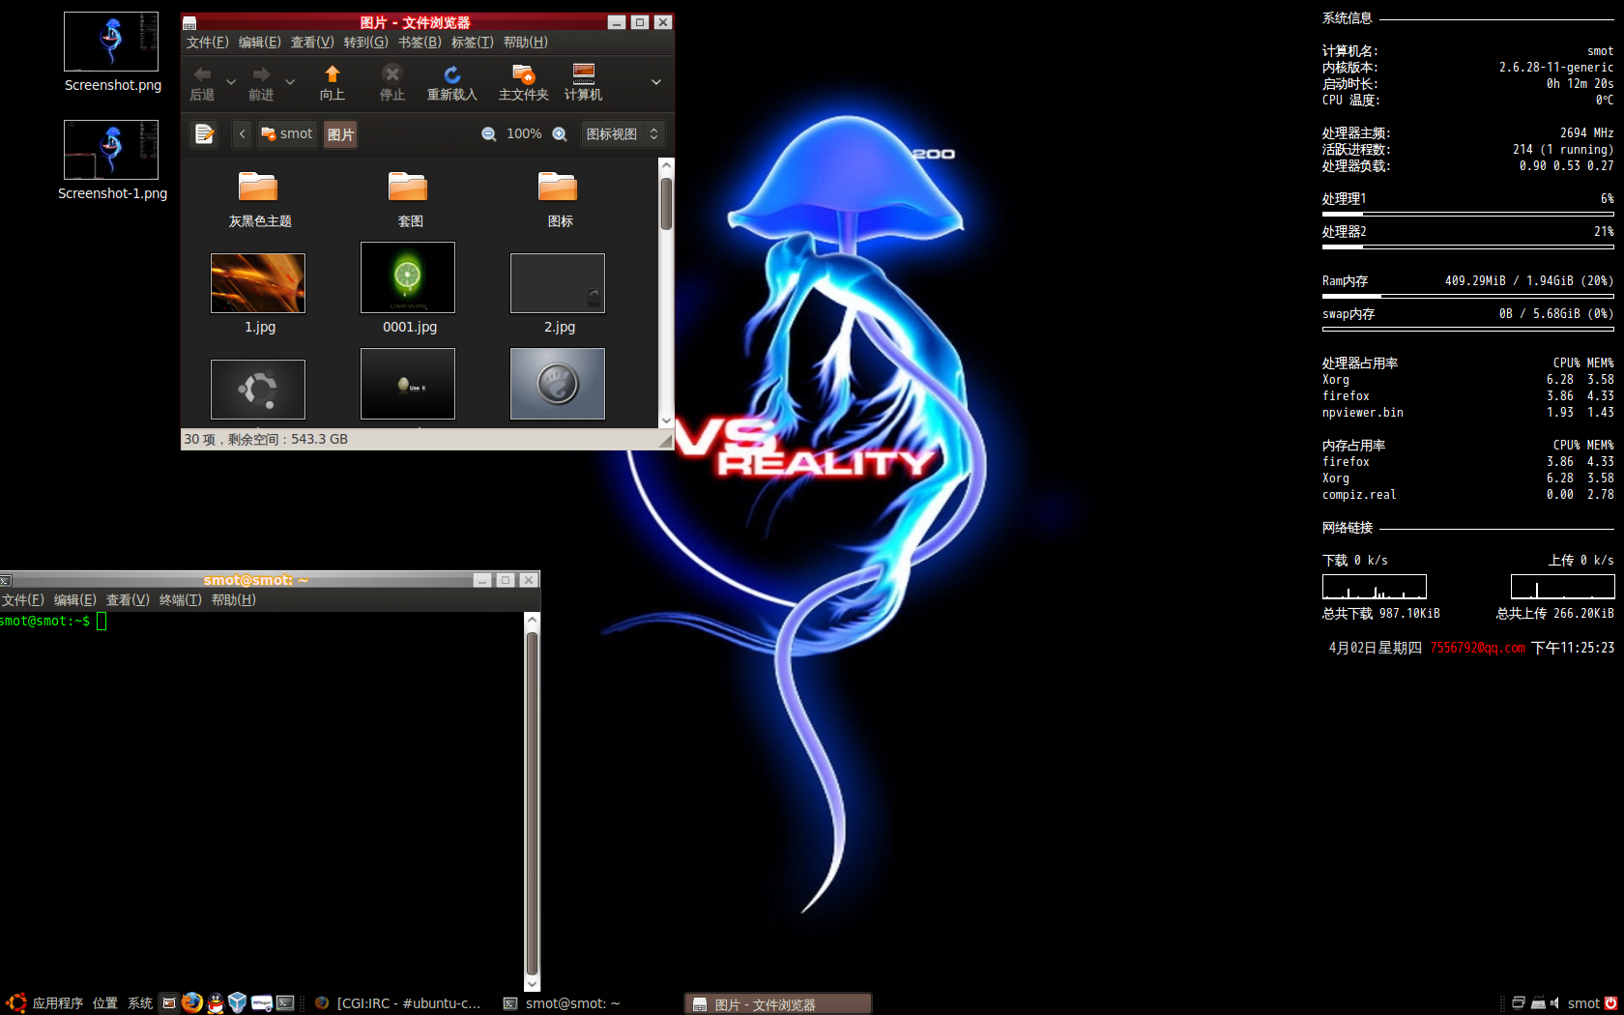The image size is (1624, 1015).
Task: Click the file browser scrollbar down arrow
Action: click(666, 420)
